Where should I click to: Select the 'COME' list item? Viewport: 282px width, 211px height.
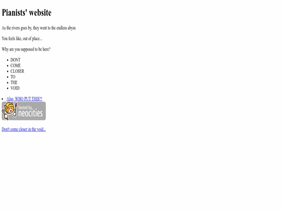click(x=16, y=66)
